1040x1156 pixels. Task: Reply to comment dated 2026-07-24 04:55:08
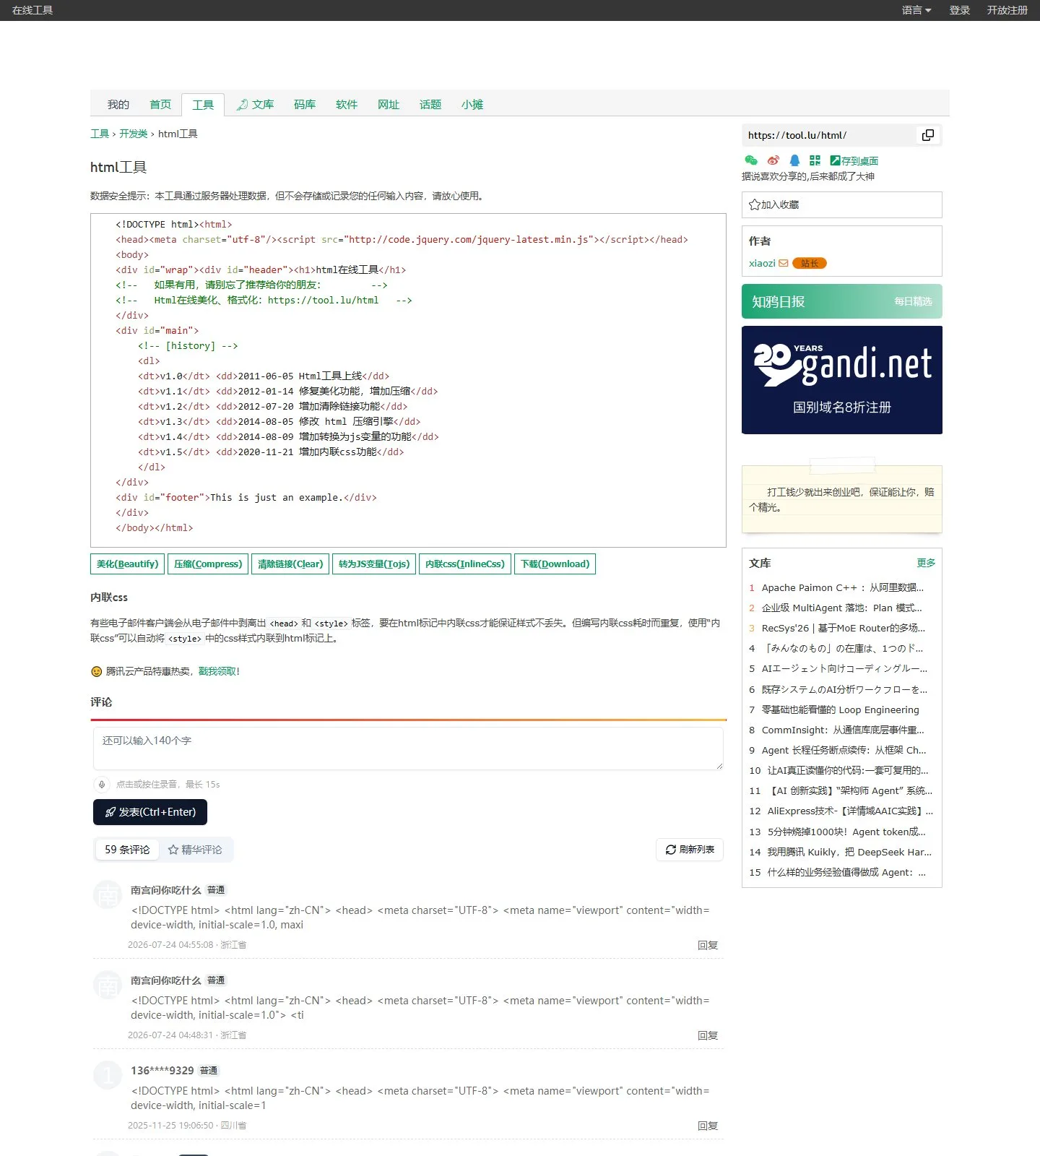[x=708, y=945]
